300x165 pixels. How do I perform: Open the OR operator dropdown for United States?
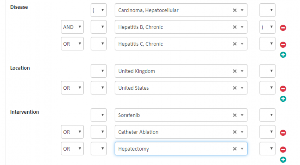[x=72, y=88]
